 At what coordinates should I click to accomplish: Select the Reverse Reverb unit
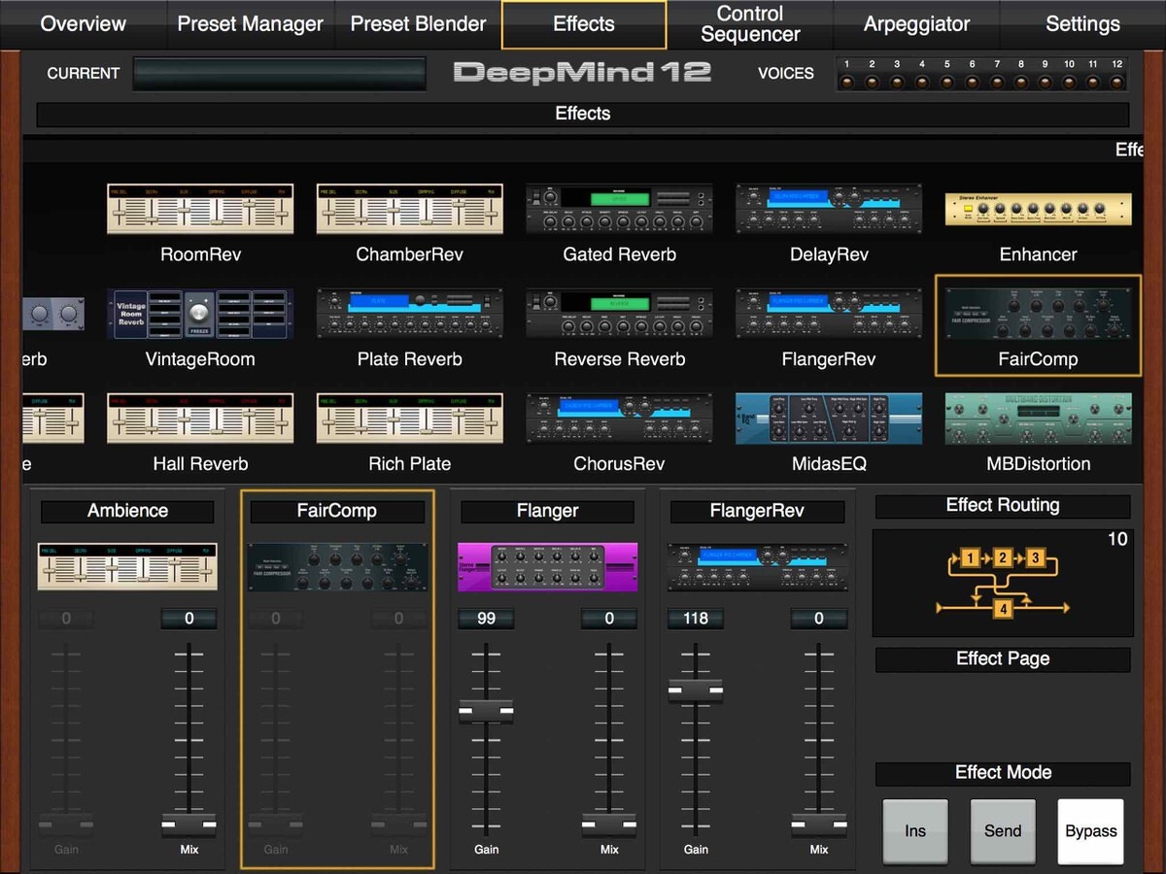point(619,314)
